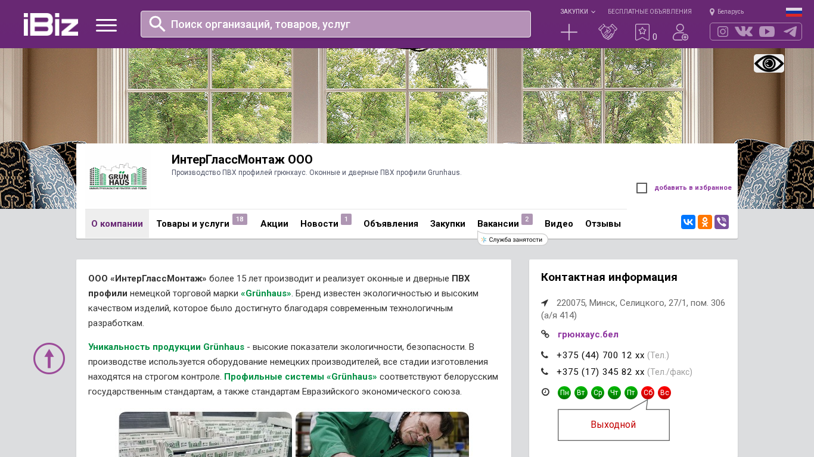Open the 'Закупки' company tab
The height and width of the screenshot is (457, 814).
click(448, 224)
